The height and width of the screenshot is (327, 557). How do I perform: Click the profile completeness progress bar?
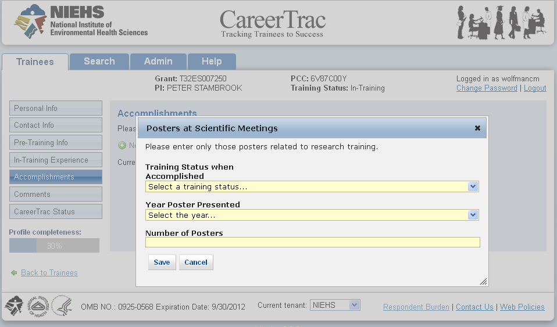tap(54, 246)
